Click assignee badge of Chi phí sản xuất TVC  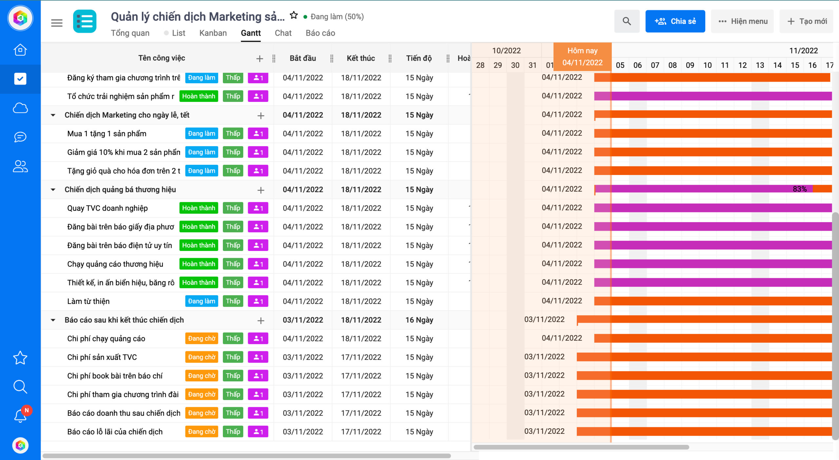[258, 357]
